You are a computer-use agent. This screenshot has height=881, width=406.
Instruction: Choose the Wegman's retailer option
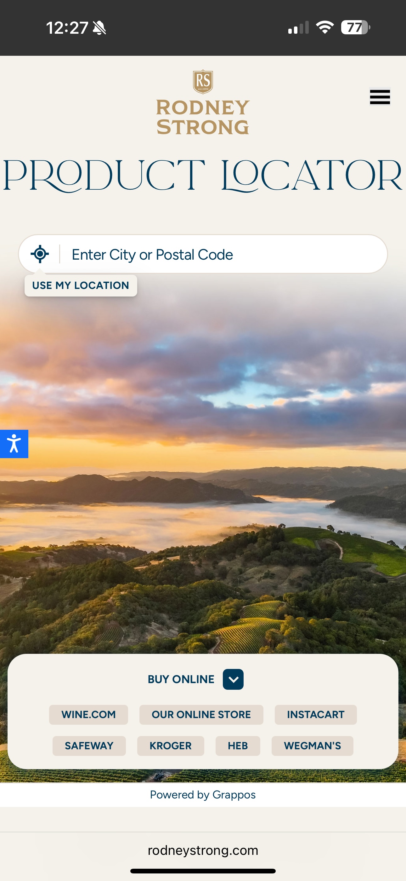(x=312, y=746)
